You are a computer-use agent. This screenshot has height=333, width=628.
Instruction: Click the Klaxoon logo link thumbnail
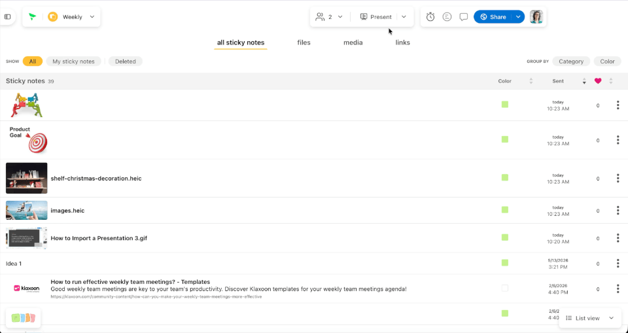(x=26, y=289)
